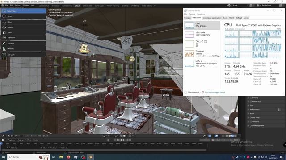Open the viewport Select menu
Image resolution: width=286 pixels, height=160 pixels.
[x=33, y=136]
